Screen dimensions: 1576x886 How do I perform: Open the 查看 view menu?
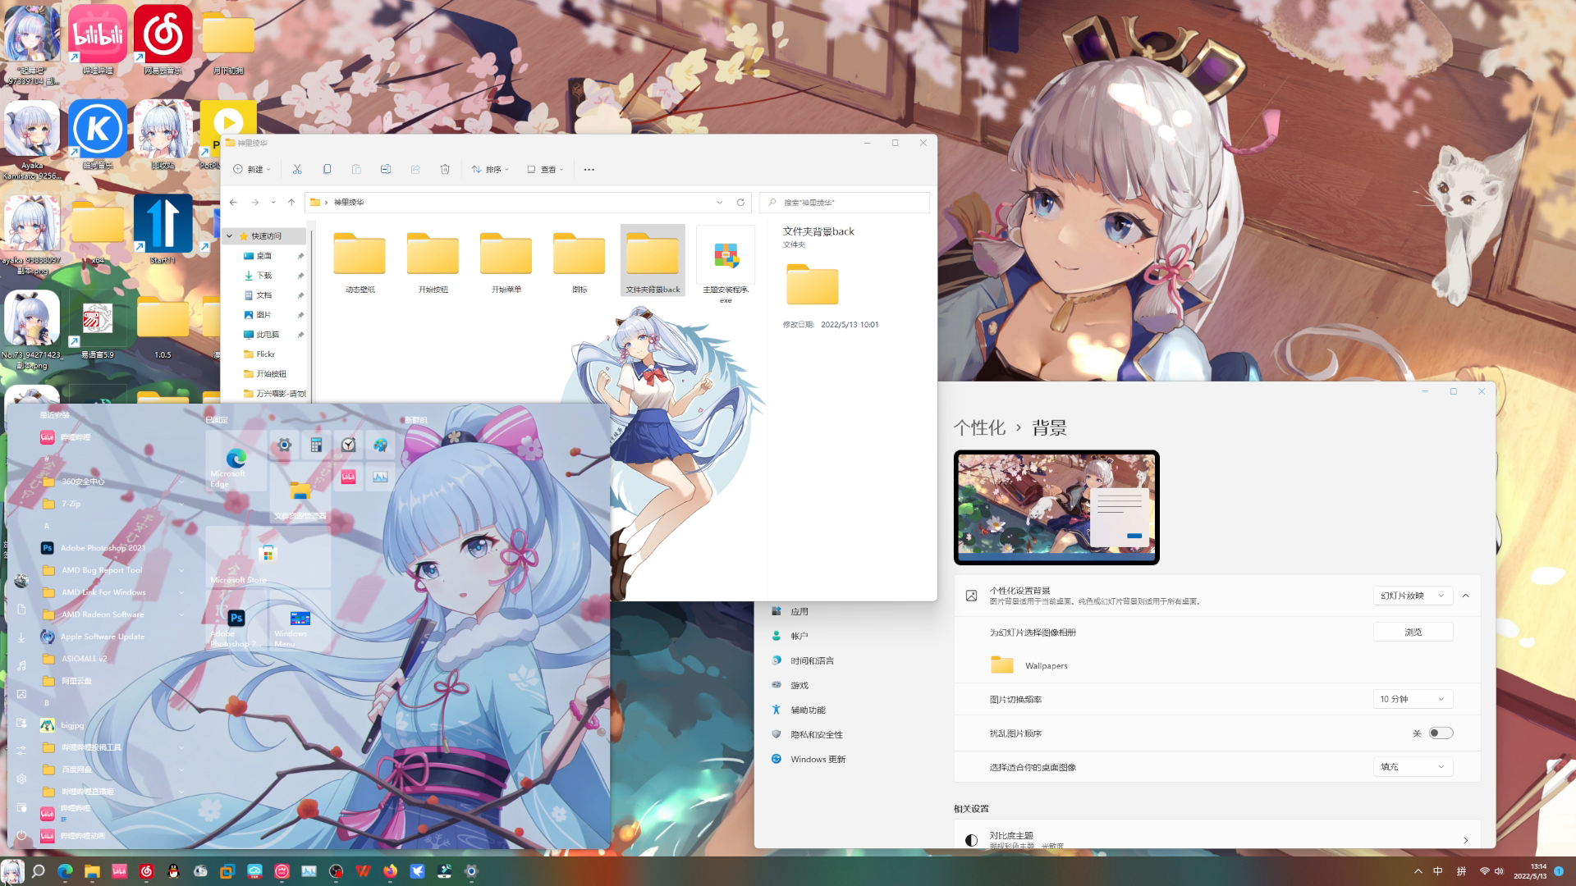tap(546, 169)
